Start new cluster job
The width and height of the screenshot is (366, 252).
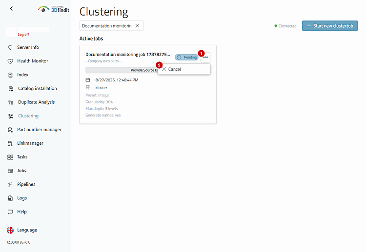tap(330, 26)
